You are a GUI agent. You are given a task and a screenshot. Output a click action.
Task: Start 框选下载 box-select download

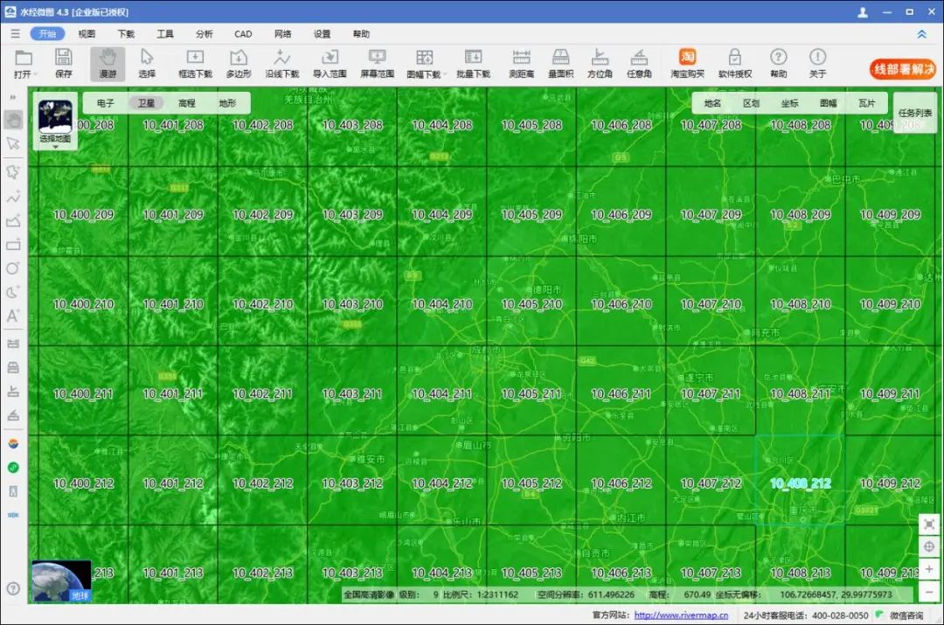pyautogui.click(x=195, y=63)
